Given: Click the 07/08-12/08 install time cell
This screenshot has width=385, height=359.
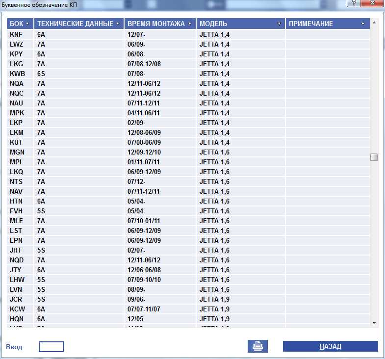Looking at the screenshot, I should point(144,64).
